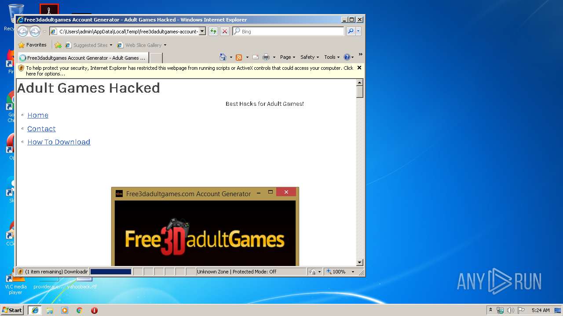The image size is (563, 316).
Task: Click the 5:24 AM taskbar clock
Action: click(x=541, y=310)
